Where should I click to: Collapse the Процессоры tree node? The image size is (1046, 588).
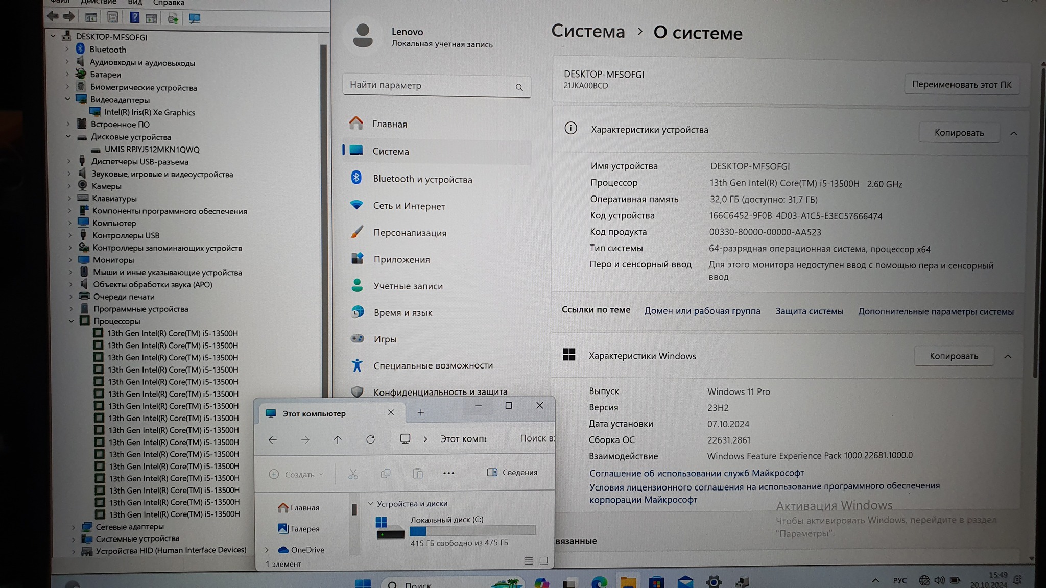(x=72, y=321)
